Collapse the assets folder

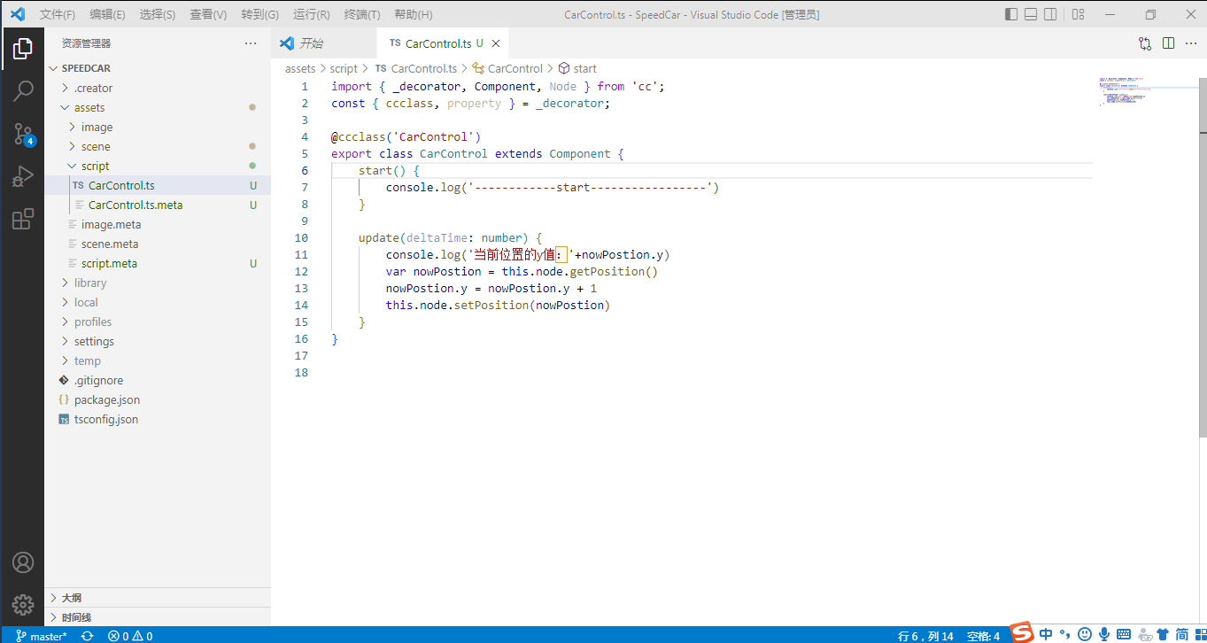coord(158,107)
